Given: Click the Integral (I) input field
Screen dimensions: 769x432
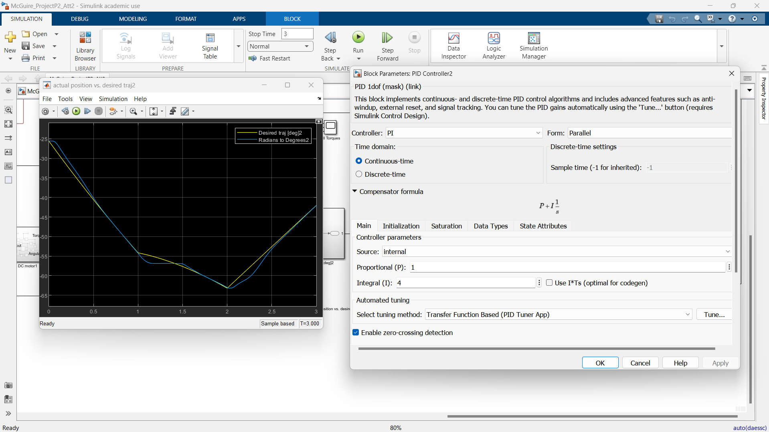Looking at the screenshot, I should (x=465, y=283).
